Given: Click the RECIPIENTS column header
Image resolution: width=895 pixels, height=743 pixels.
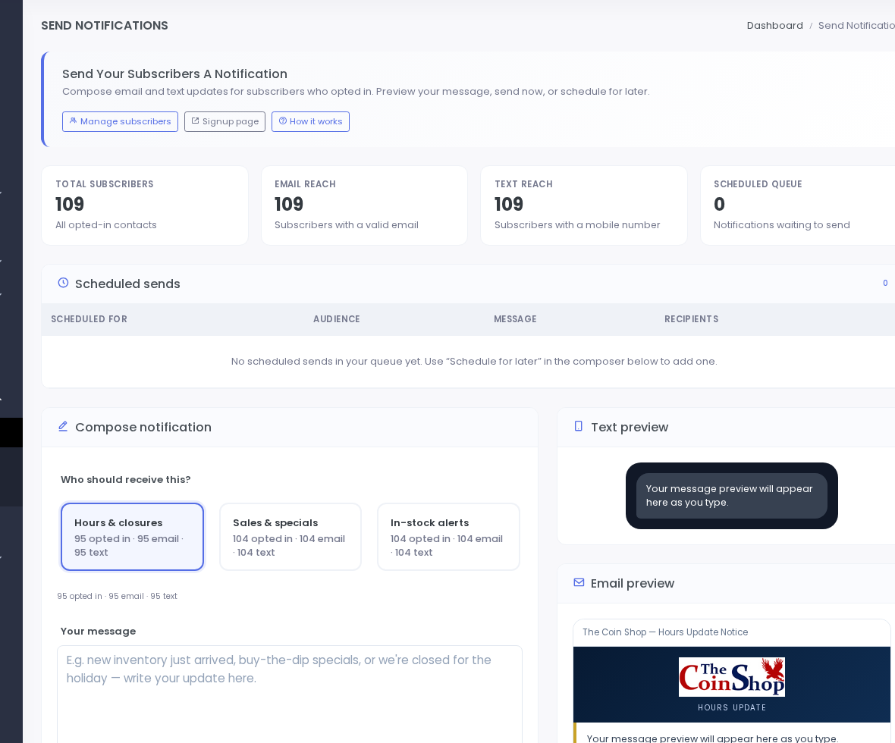Looking at the screenshot, I should pos(691,319).
